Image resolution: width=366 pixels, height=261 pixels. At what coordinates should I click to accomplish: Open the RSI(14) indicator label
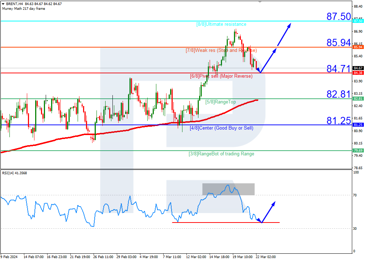[15, 173]
